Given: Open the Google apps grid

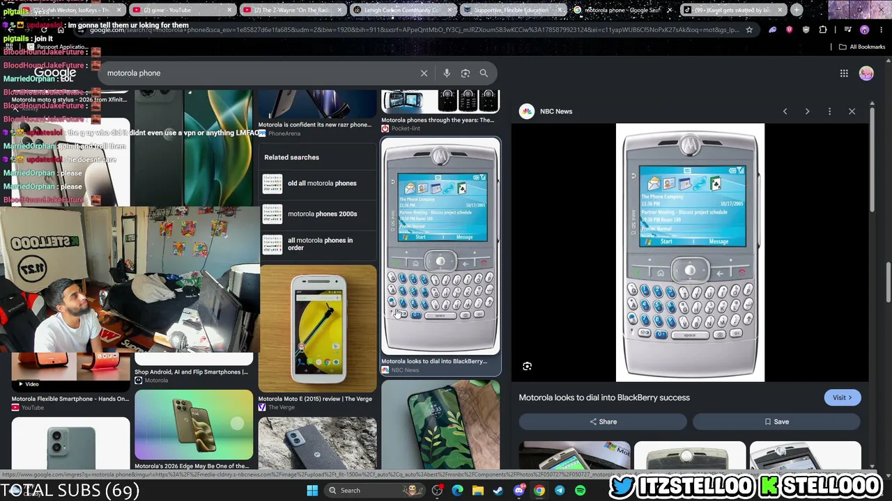Looking at the screenshot, I should pos(844,73).
